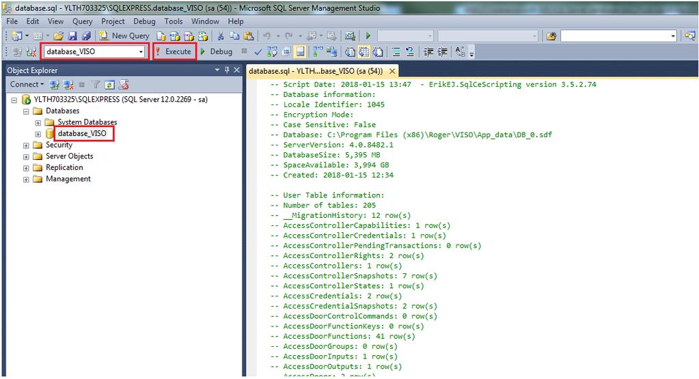The width and height of the screenshot is (699, 379).
Task: Open the Connect dropdown in Object Explorer
Action: coord(27,84)
